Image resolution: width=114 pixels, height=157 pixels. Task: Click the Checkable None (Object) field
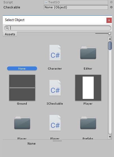[x=76, y=7]
